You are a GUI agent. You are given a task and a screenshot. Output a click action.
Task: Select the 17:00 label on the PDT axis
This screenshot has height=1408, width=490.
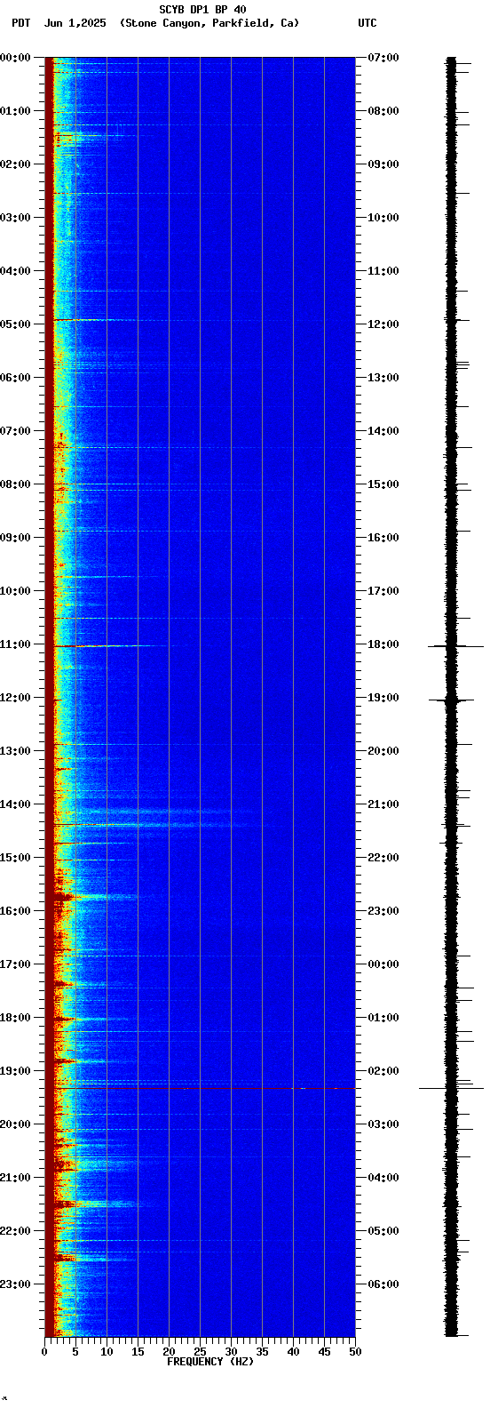coord(14,964)
